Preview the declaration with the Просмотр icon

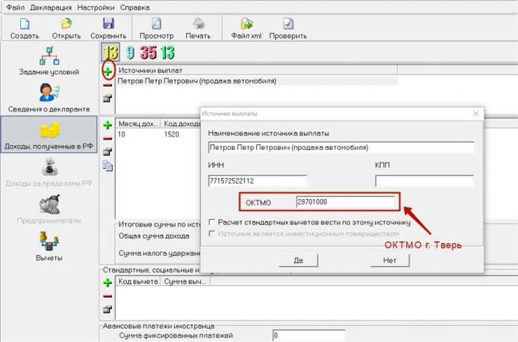(x=156, y=27)
